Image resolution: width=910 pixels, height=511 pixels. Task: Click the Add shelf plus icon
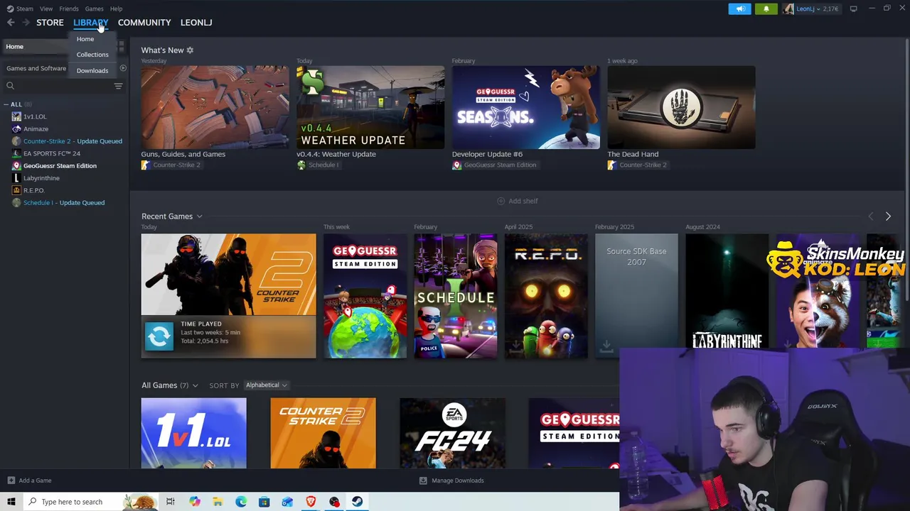500,201
